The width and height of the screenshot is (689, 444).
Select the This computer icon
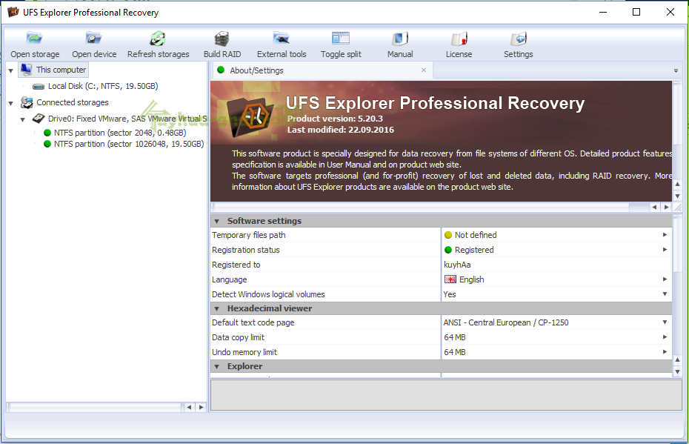tap(27, 70)
